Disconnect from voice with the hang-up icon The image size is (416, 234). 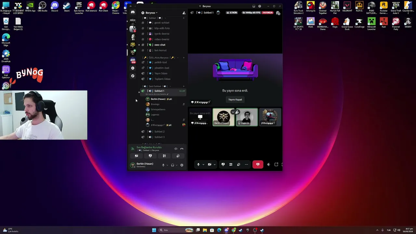click(x=182, y=149)
